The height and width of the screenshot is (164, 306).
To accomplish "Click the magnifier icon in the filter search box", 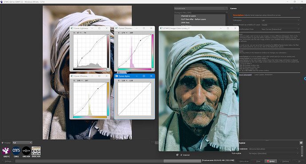I will pyautogui.click(x=226, y=8).
